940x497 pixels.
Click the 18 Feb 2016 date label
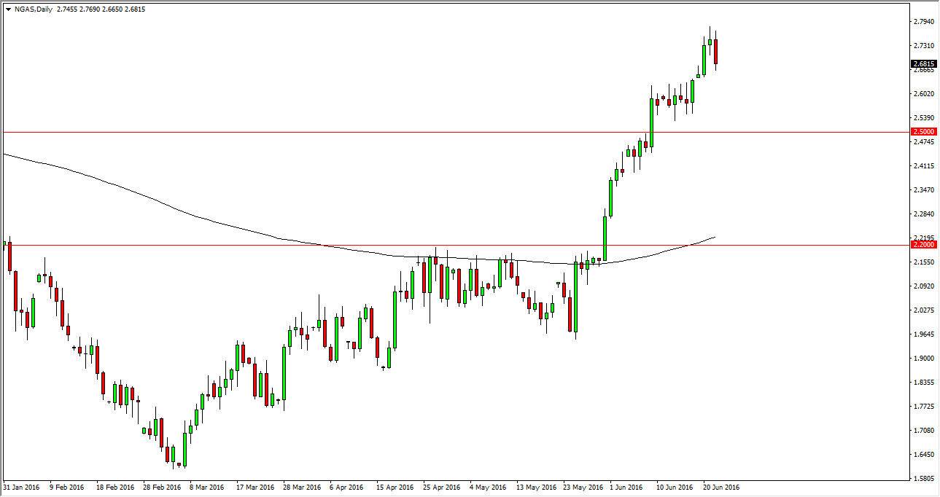115,487
